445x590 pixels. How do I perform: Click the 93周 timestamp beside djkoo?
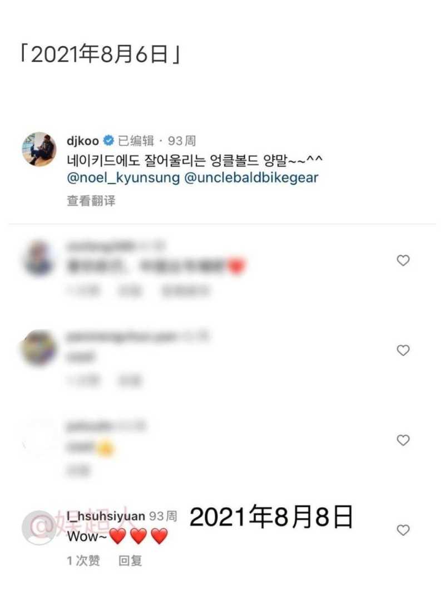[x=182, y=141]
